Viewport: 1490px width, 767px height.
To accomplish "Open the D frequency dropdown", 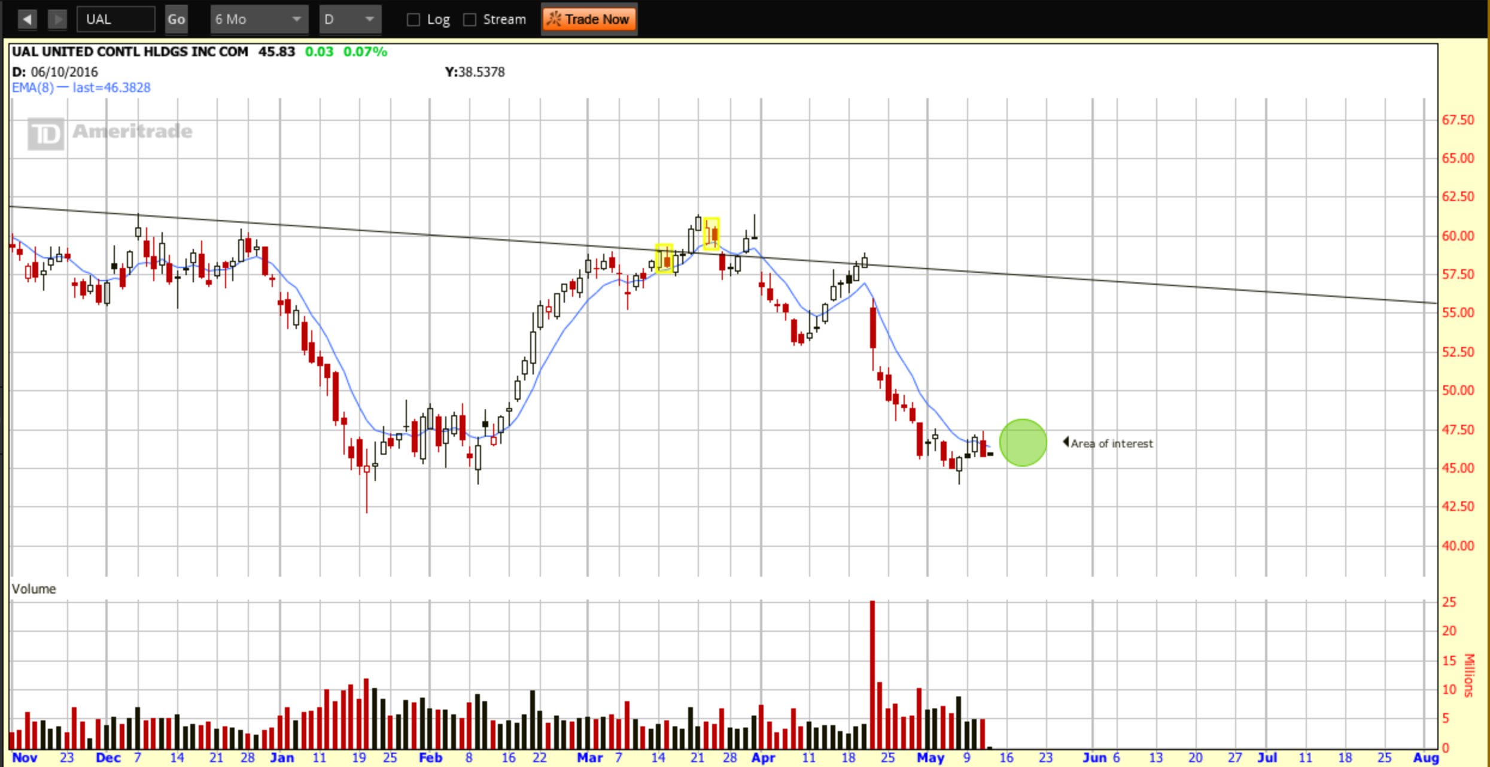I will [x=349, y=19].
